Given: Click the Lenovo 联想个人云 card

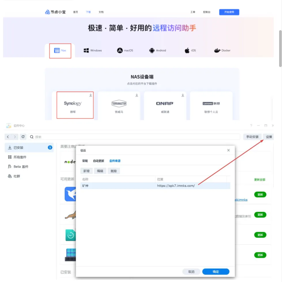Looking at the screenshot, I should coord(211,106).
